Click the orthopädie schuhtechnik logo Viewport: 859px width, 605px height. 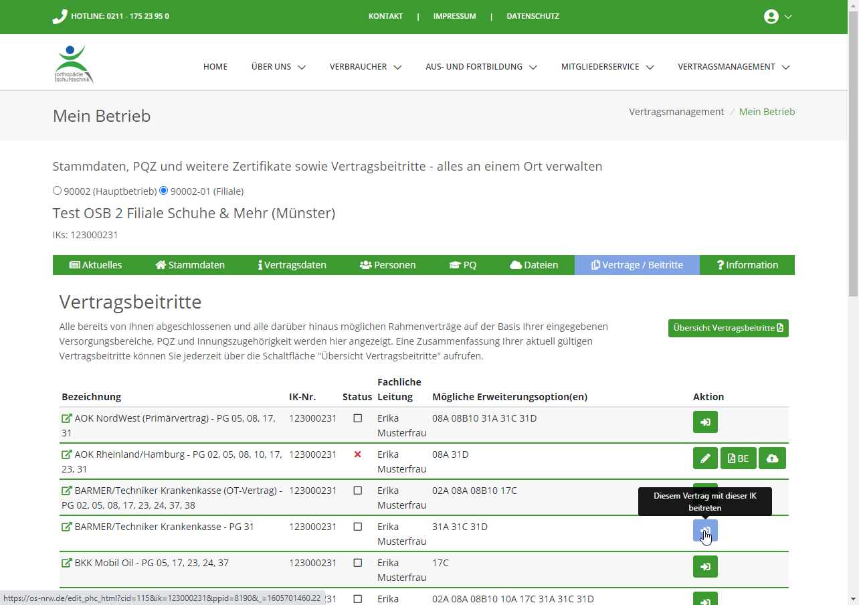point(74,64)
